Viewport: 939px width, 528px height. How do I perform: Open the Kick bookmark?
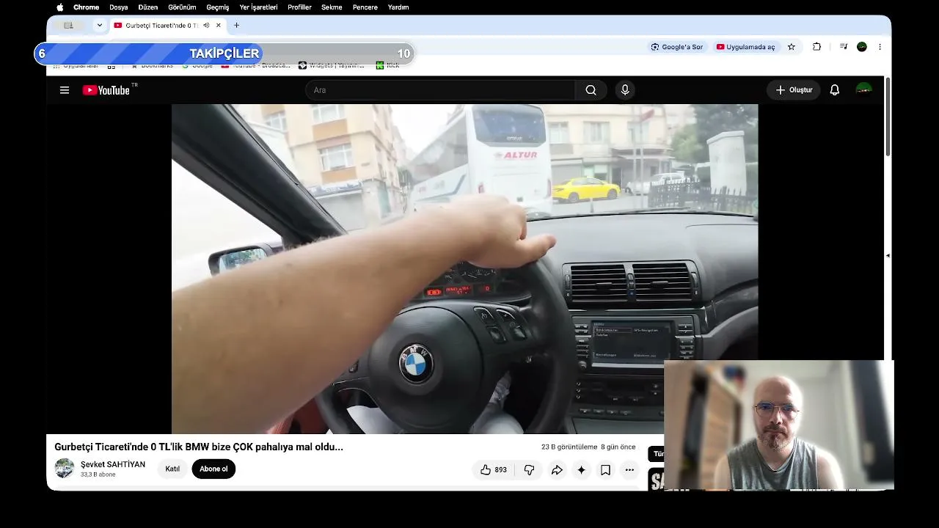(387, 65)
